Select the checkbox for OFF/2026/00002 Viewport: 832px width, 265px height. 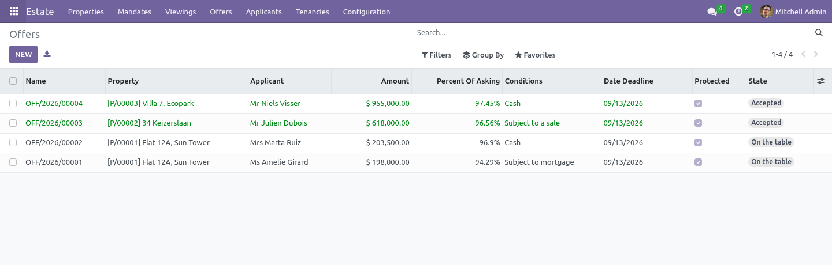point(13,143)
